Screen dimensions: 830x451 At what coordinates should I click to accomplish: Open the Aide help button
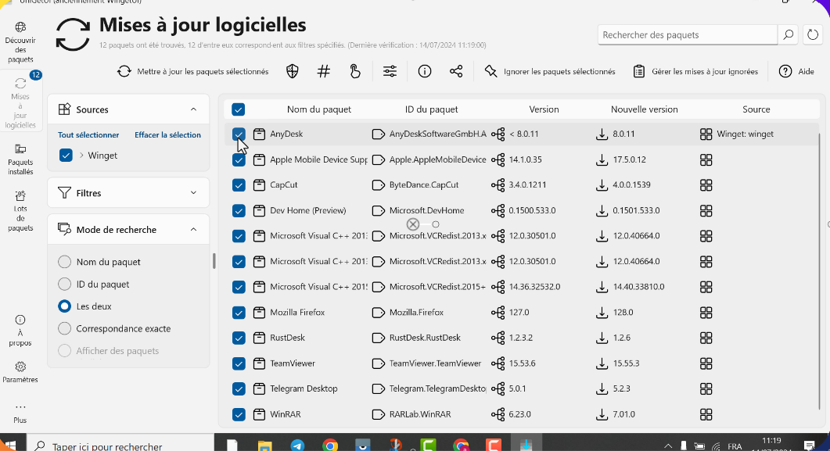tap(796, 71)
